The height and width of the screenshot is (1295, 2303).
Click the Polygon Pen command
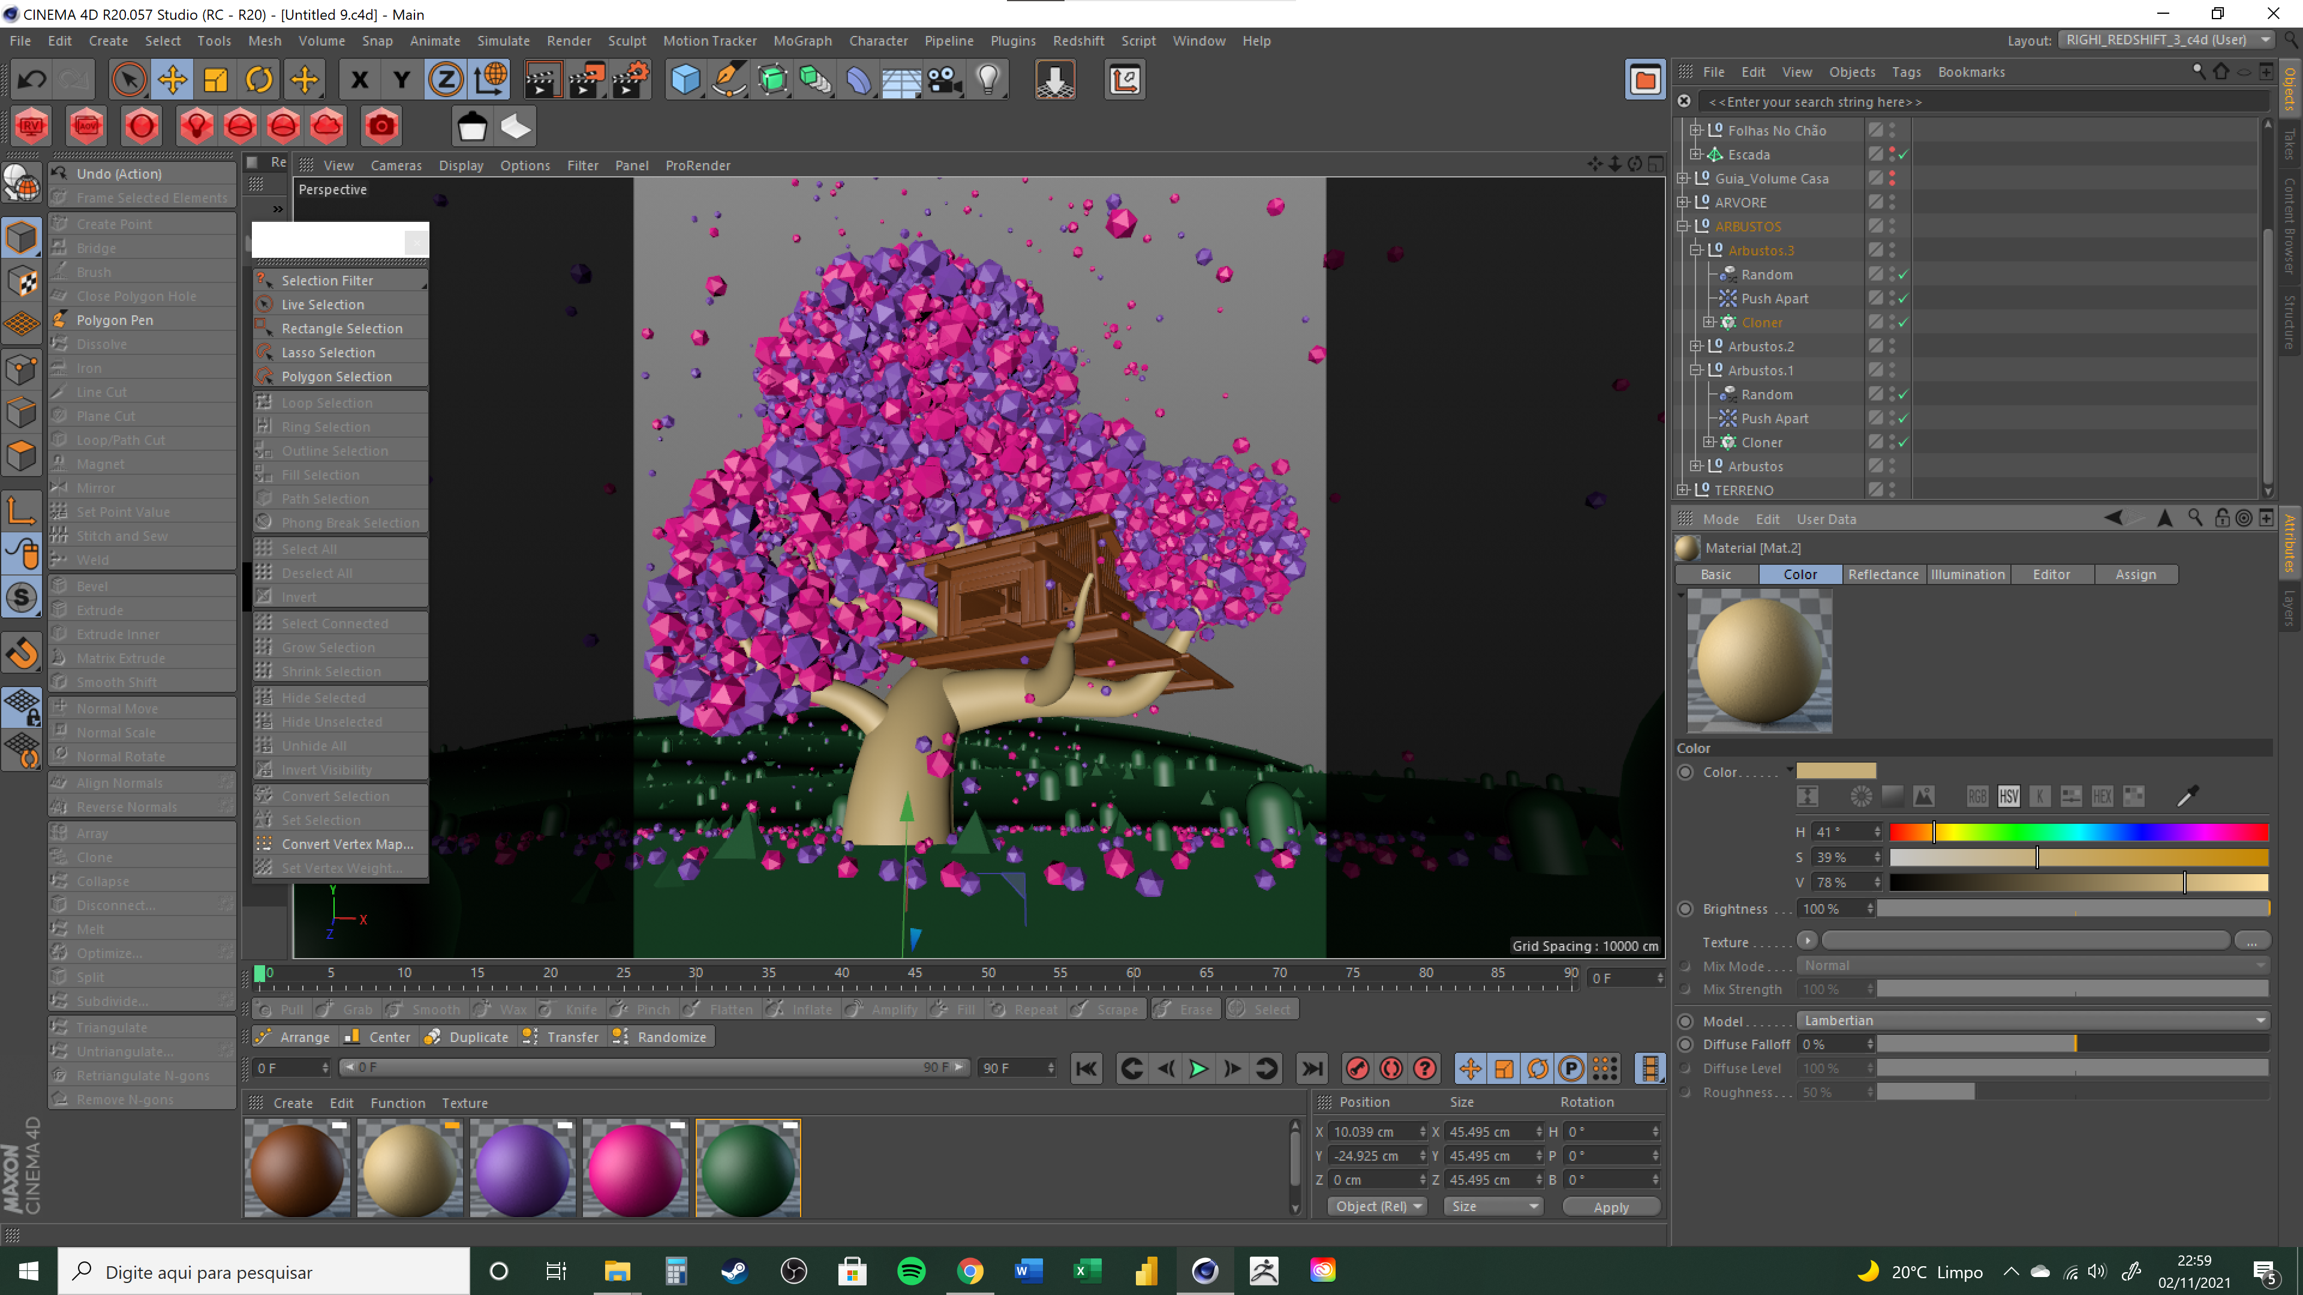(115, 320)
